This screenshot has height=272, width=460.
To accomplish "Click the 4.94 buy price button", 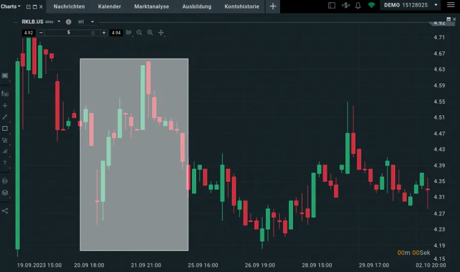I will [116, 33].
